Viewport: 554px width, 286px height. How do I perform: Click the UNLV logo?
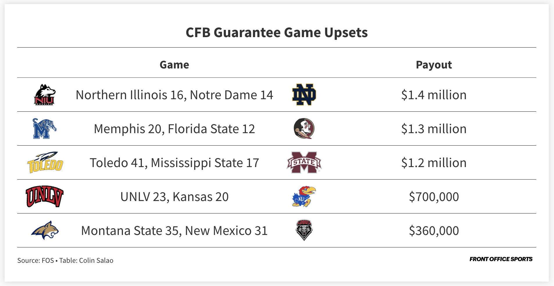(x=44, y=196)
